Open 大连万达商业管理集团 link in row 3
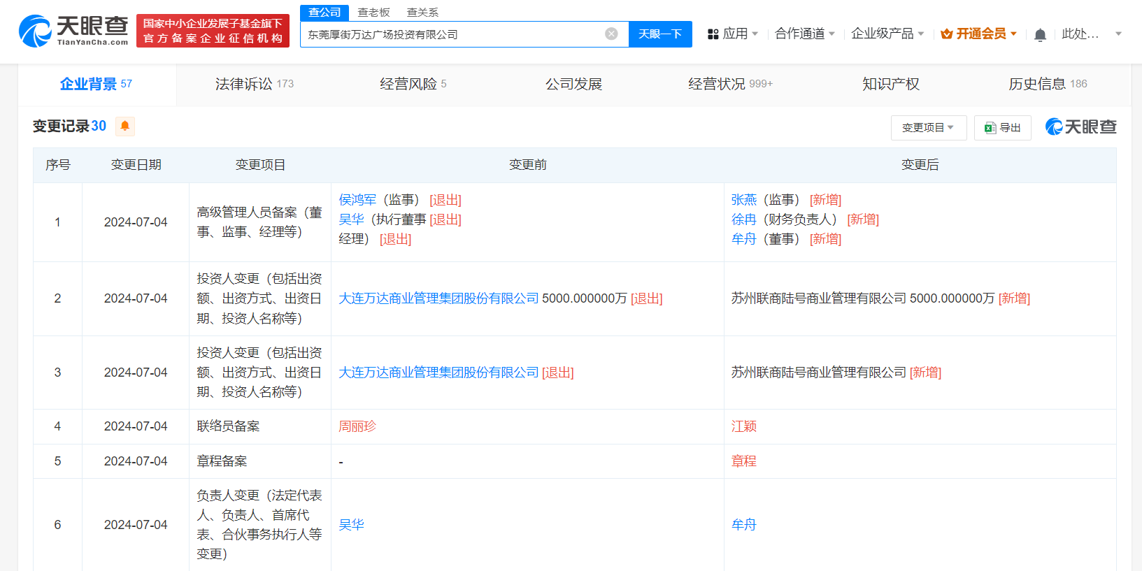The image size is (1142, 571). (438, 373)
